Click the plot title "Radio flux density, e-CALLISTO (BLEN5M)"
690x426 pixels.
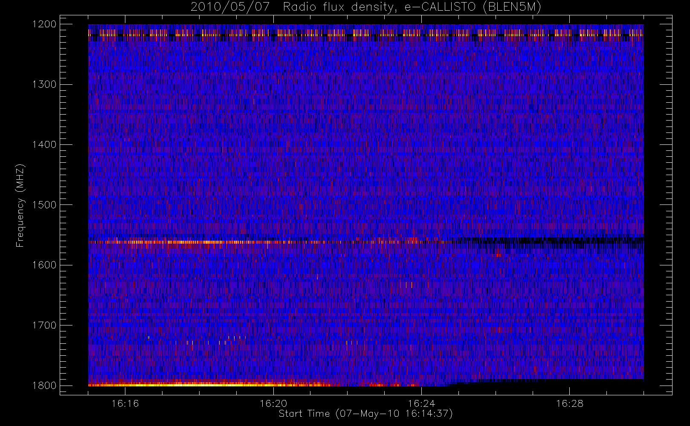click(412, 7)
